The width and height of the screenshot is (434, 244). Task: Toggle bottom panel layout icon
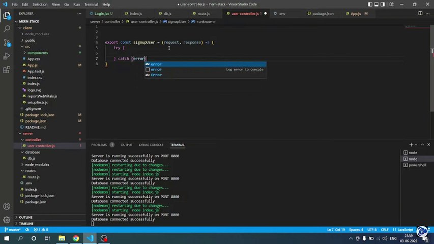tap(377, 4)
